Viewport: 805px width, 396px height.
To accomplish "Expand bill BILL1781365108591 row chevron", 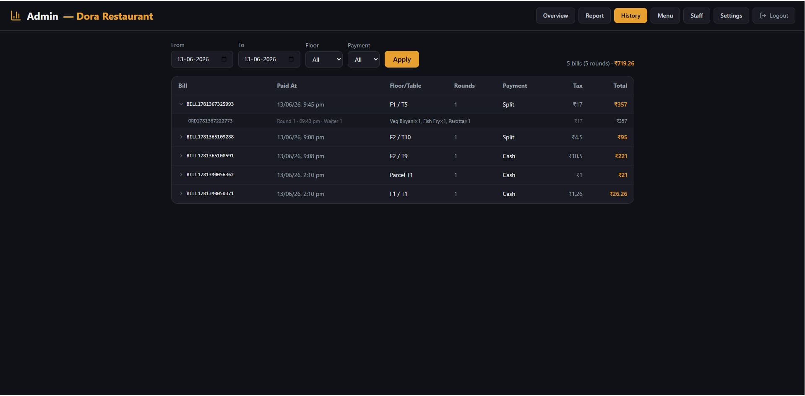I will (181, 156).
